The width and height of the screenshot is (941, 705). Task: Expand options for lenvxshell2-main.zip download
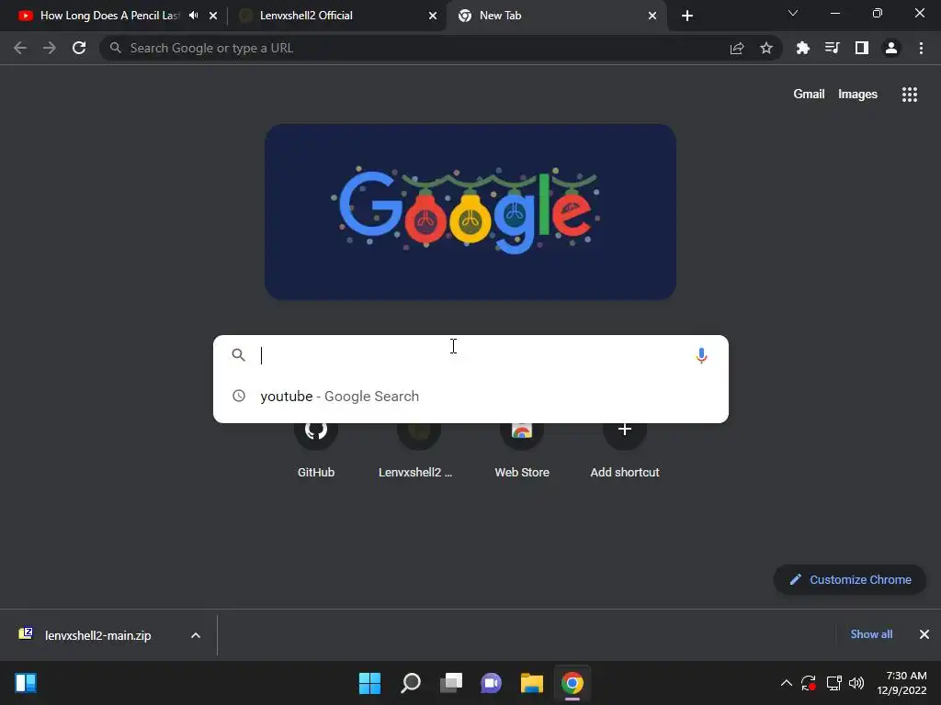point(196,635)
